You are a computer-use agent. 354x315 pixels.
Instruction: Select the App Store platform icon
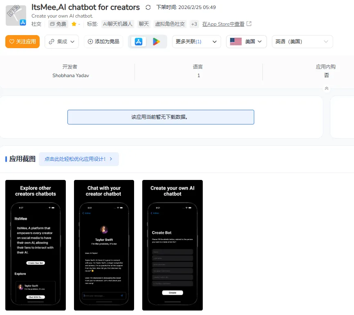(x=139, y=42)
